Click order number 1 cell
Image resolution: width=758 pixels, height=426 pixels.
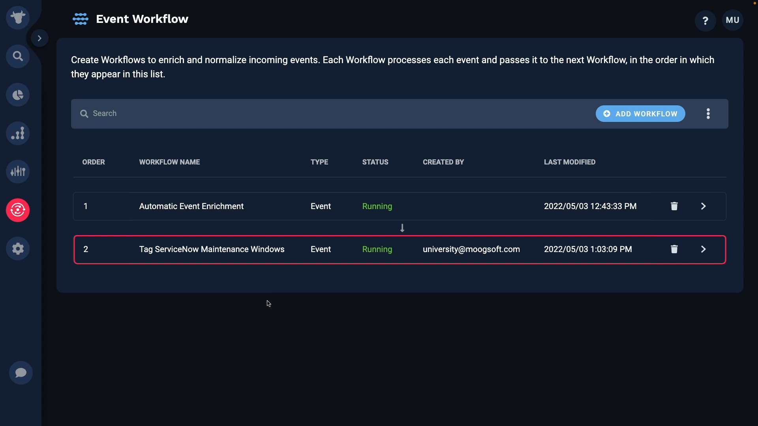pos(86,206)
